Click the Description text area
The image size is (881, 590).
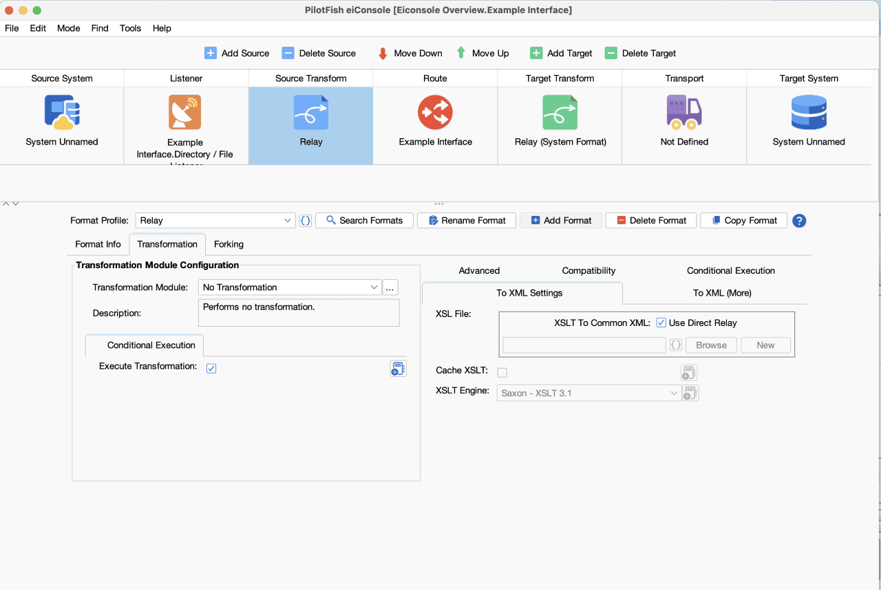299,312
